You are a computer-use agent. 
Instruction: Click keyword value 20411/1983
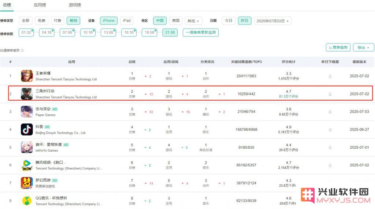[x=246, y=76]
